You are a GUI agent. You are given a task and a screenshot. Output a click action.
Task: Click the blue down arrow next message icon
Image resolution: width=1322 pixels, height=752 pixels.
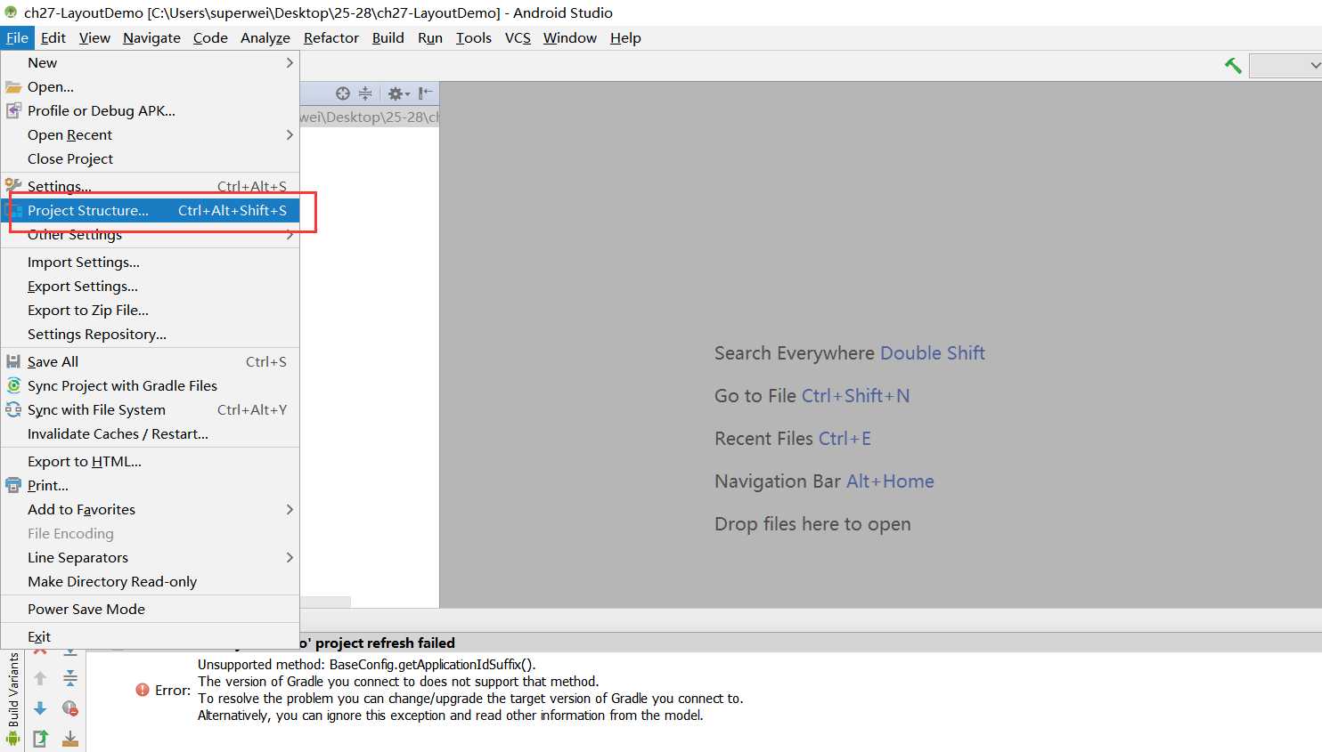(40, 708)
